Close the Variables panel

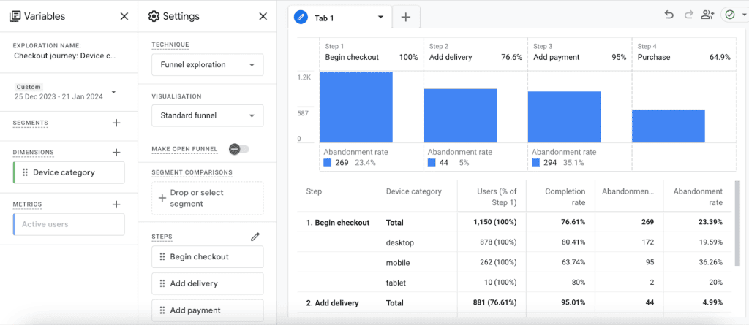pyautogui.click(x=124, y=16)
